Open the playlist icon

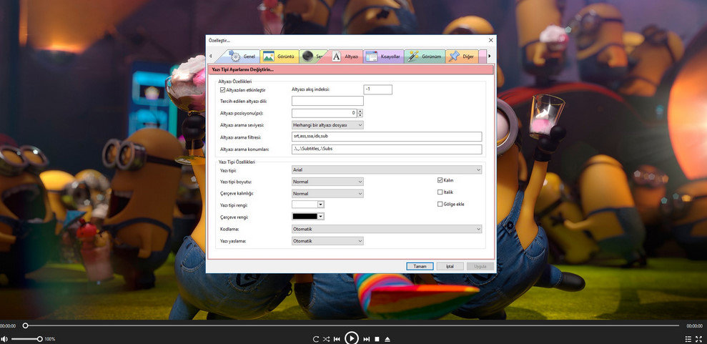(x=688, y=339)
